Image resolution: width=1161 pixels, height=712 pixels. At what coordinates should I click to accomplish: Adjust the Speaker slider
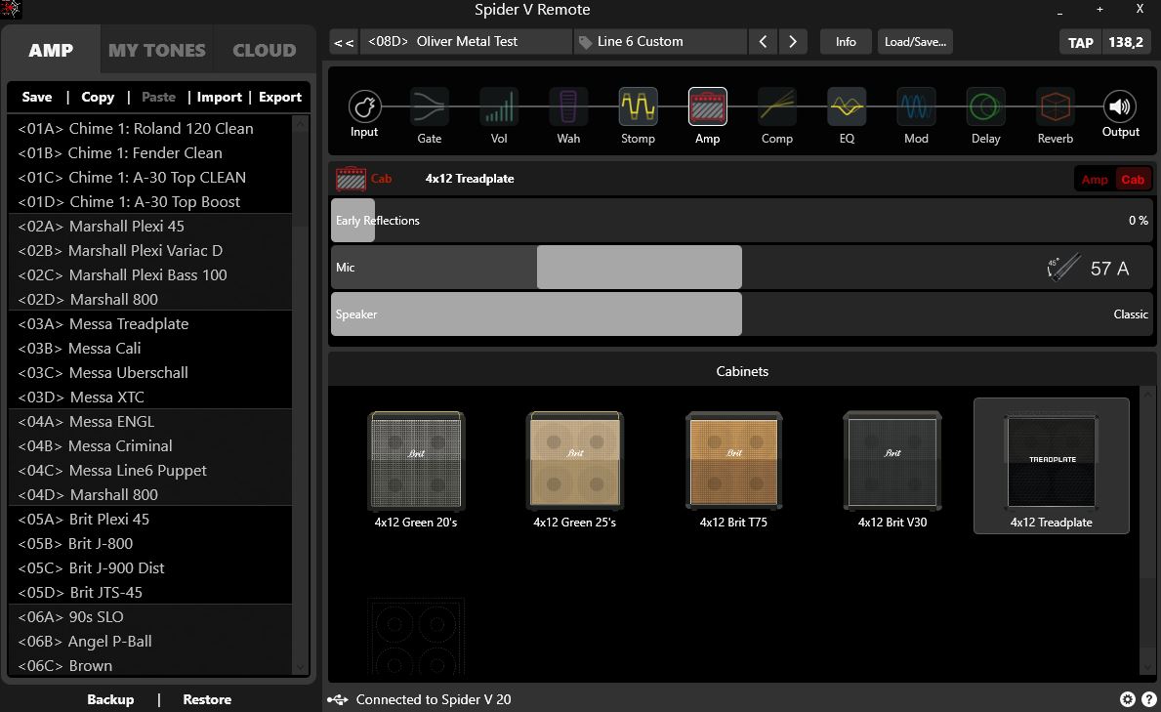741,314
